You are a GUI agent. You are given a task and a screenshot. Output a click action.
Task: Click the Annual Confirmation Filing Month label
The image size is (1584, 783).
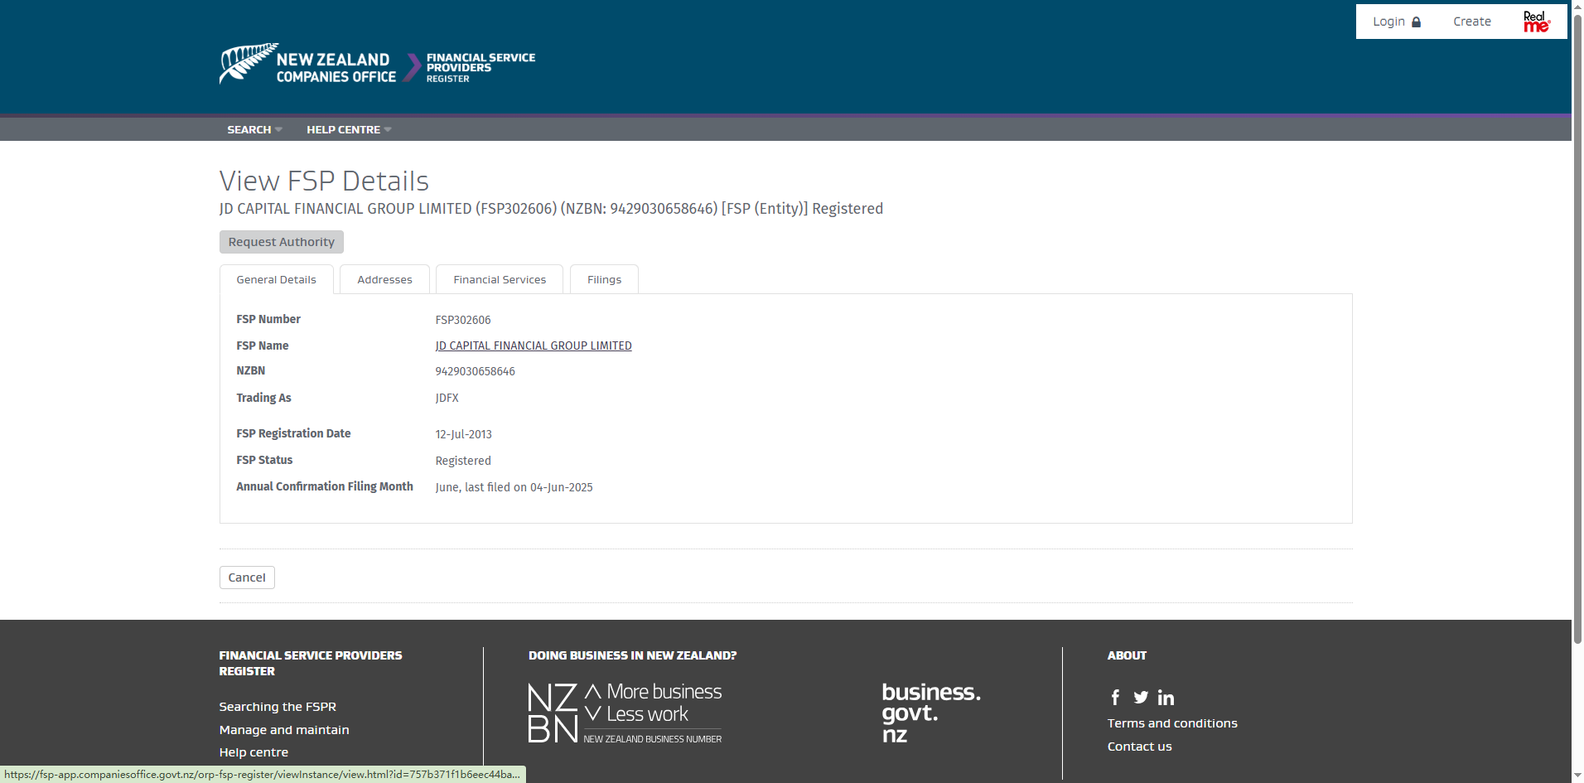click(x=325, y=486)
